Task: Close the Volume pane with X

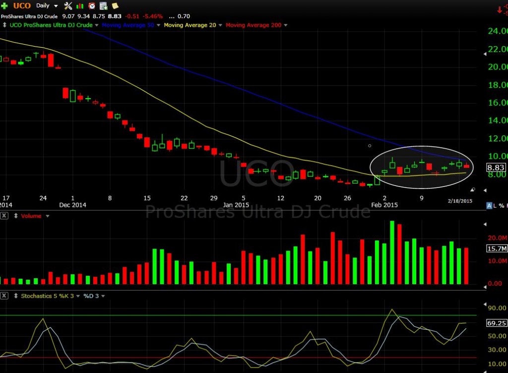Action: [4, 216]
